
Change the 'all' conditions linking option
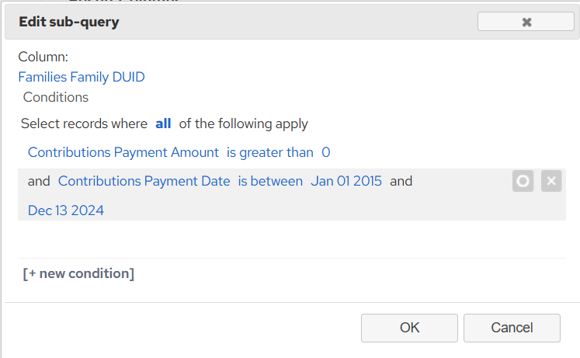click(163, 123)
